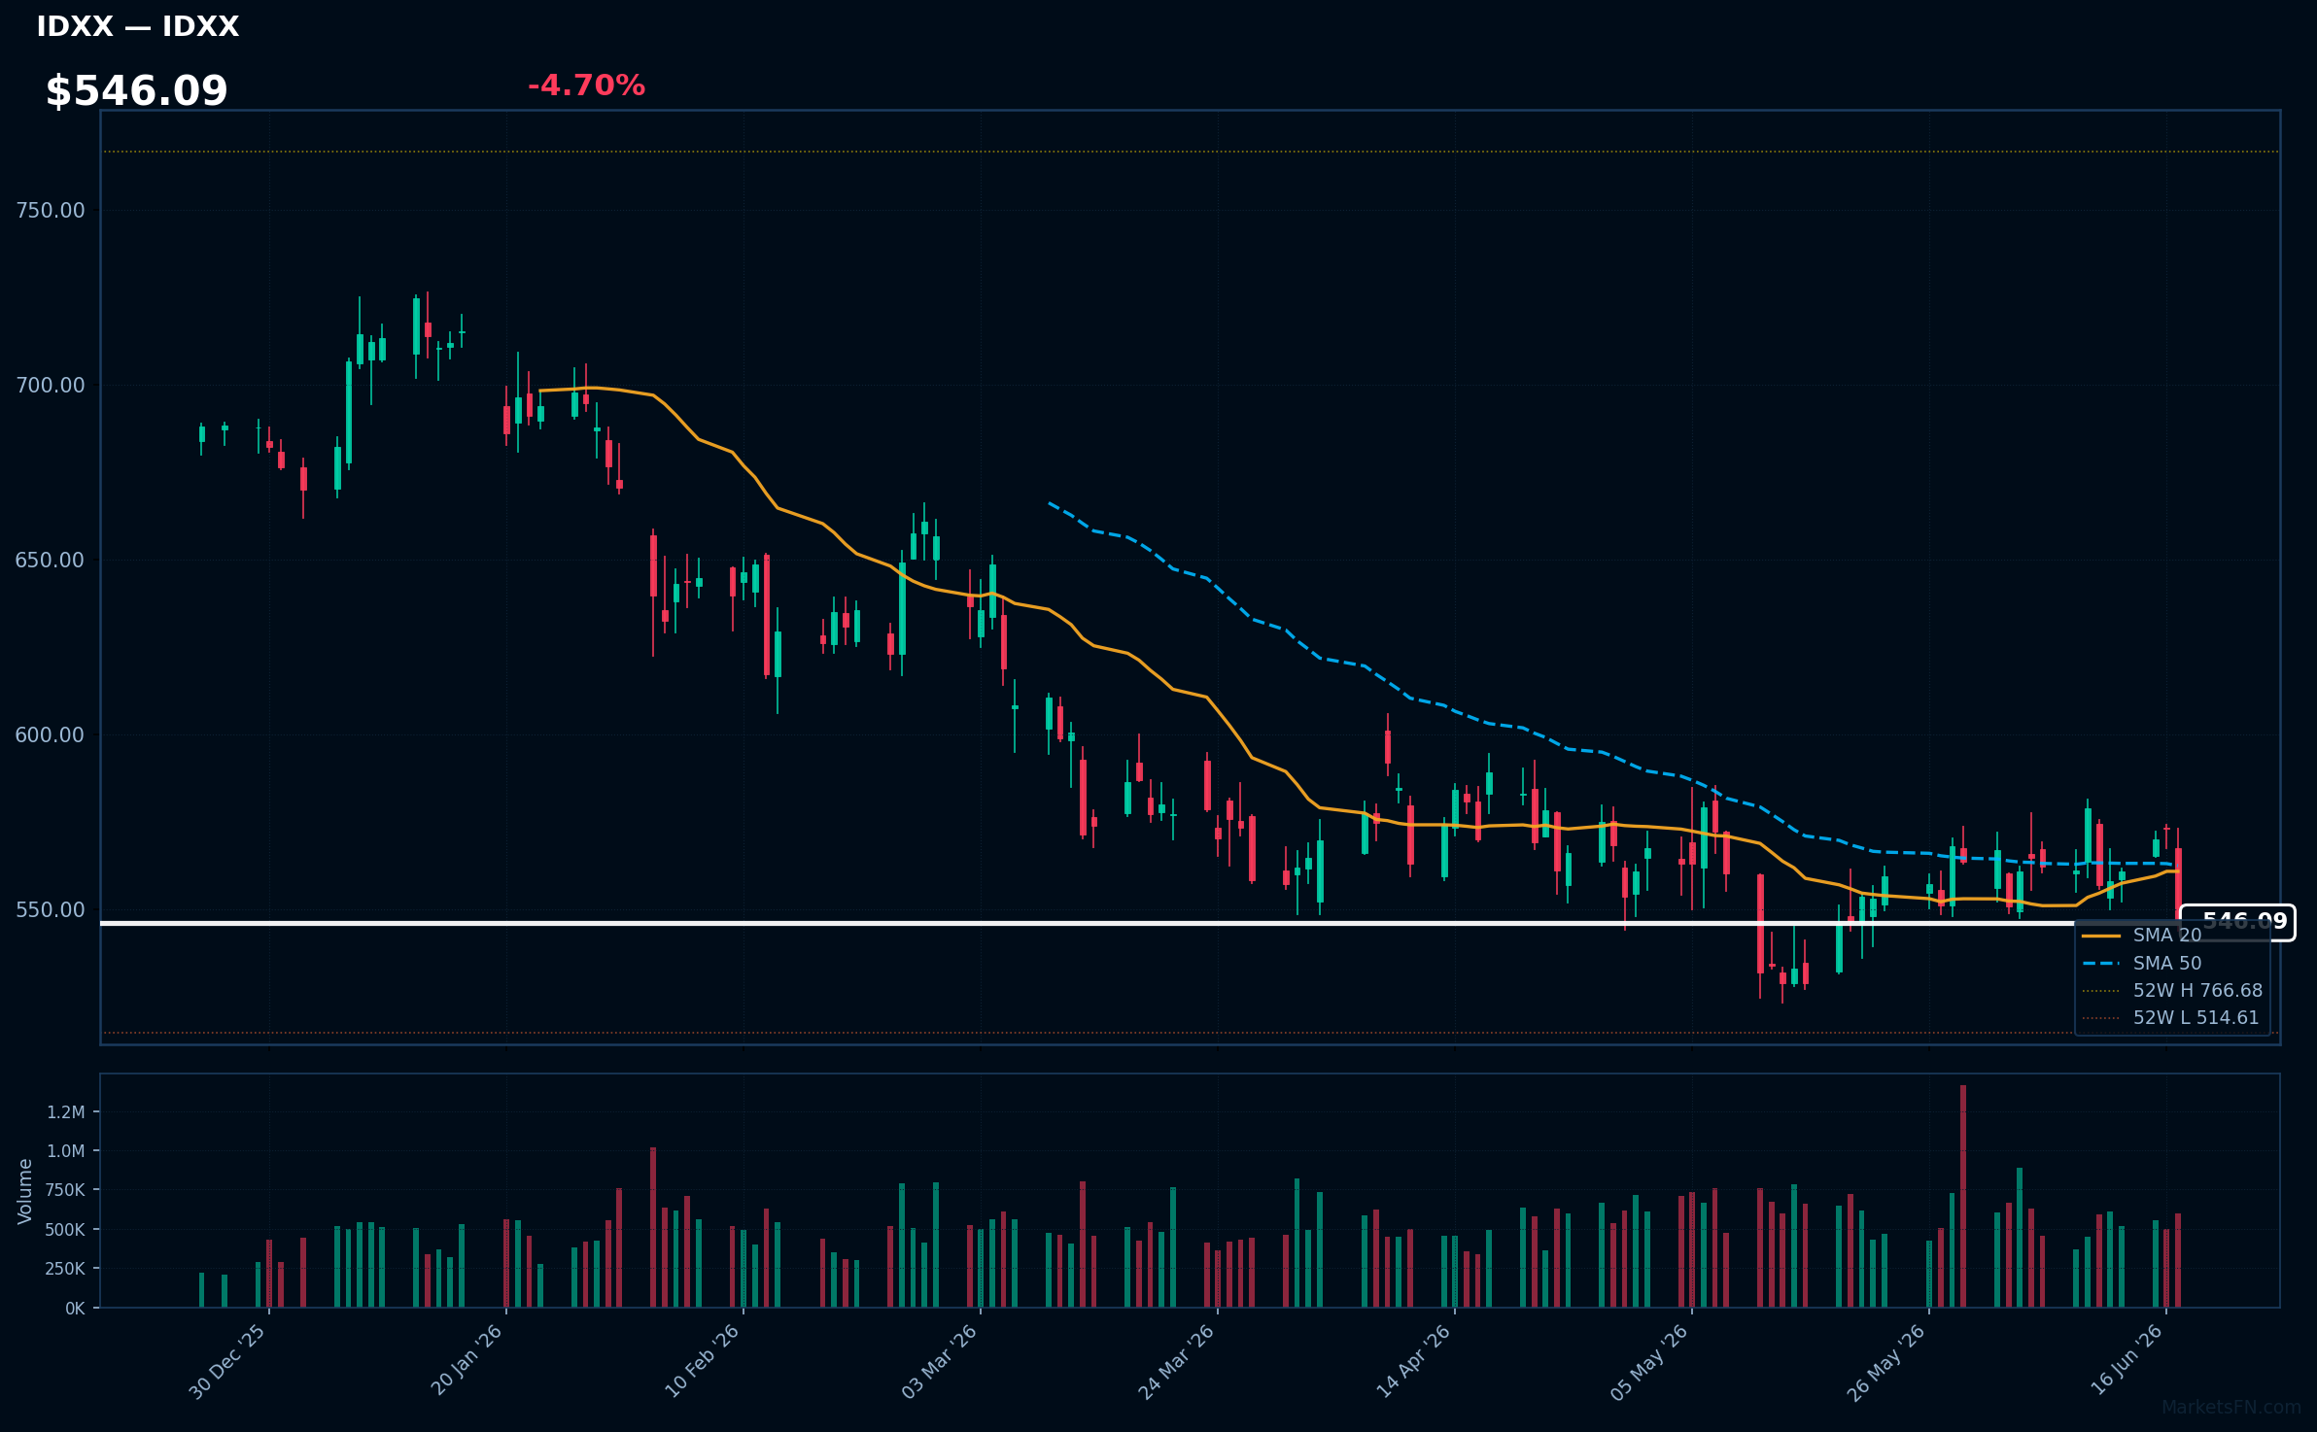Click the 03 Mar '26 date label
This screenshot has height=1432, width=2317.
[939, 1361]
